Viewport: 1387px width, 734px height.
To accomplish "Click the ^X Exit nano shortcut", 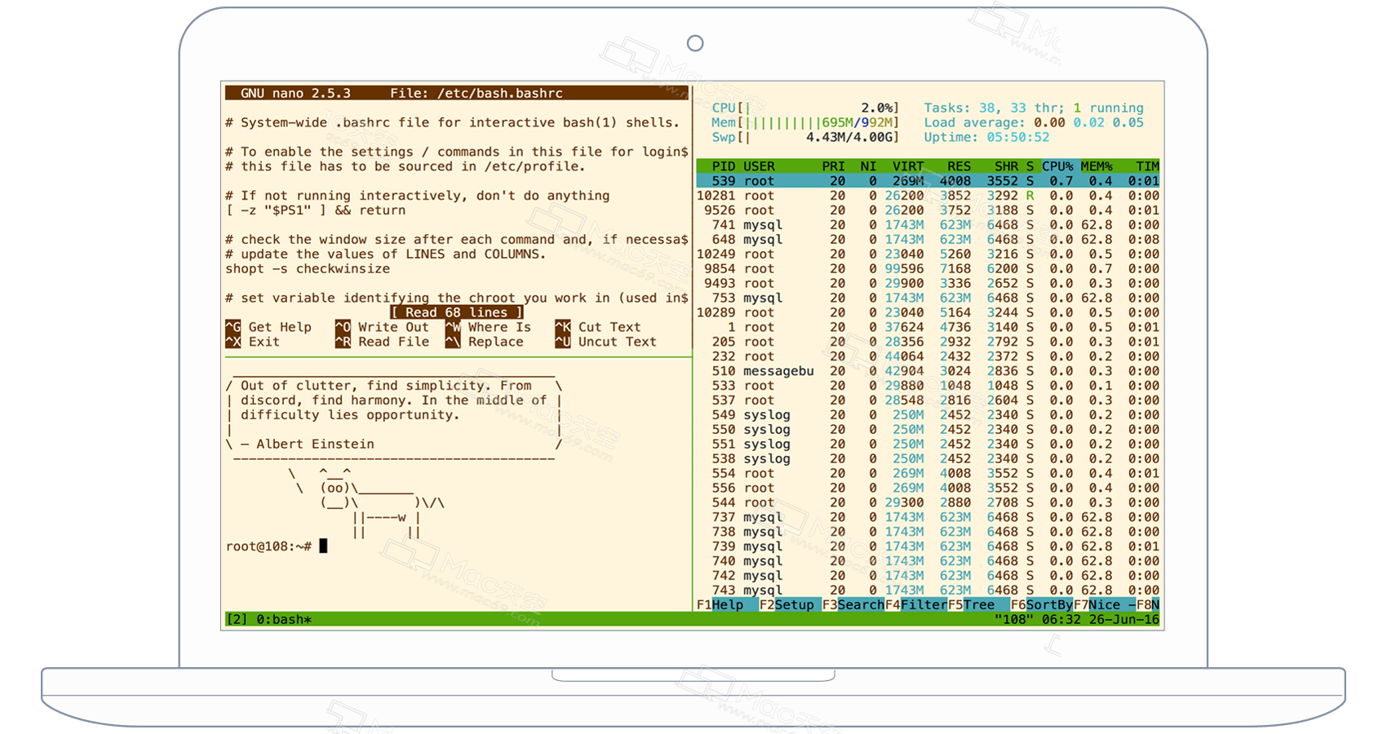I will 253,342.
